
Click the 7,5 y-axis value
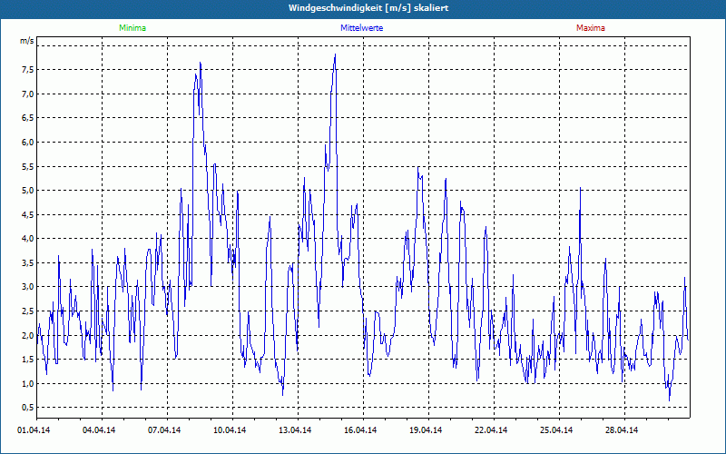point(28,70)
